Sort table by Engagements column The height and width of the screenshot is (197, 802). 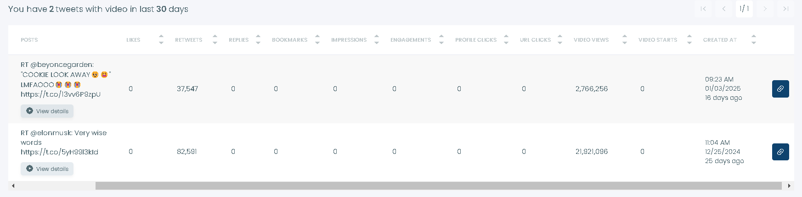pos(441,40)
